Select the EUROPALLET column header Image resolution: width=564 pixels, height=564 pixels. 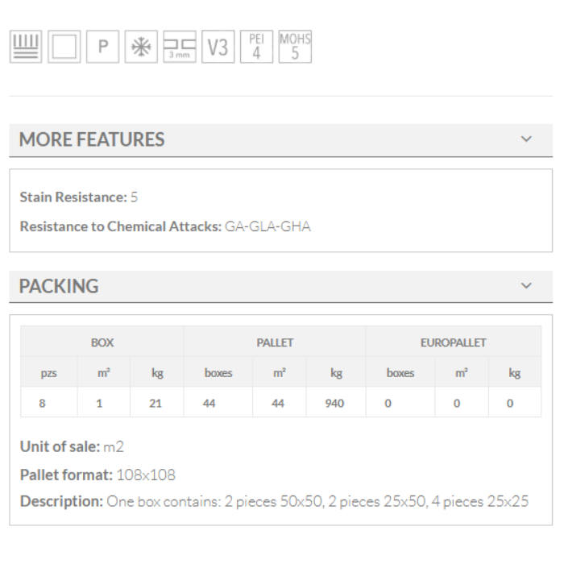(453, 342)
